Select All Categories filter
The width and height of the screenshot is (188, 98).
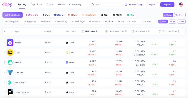[12, 22]
